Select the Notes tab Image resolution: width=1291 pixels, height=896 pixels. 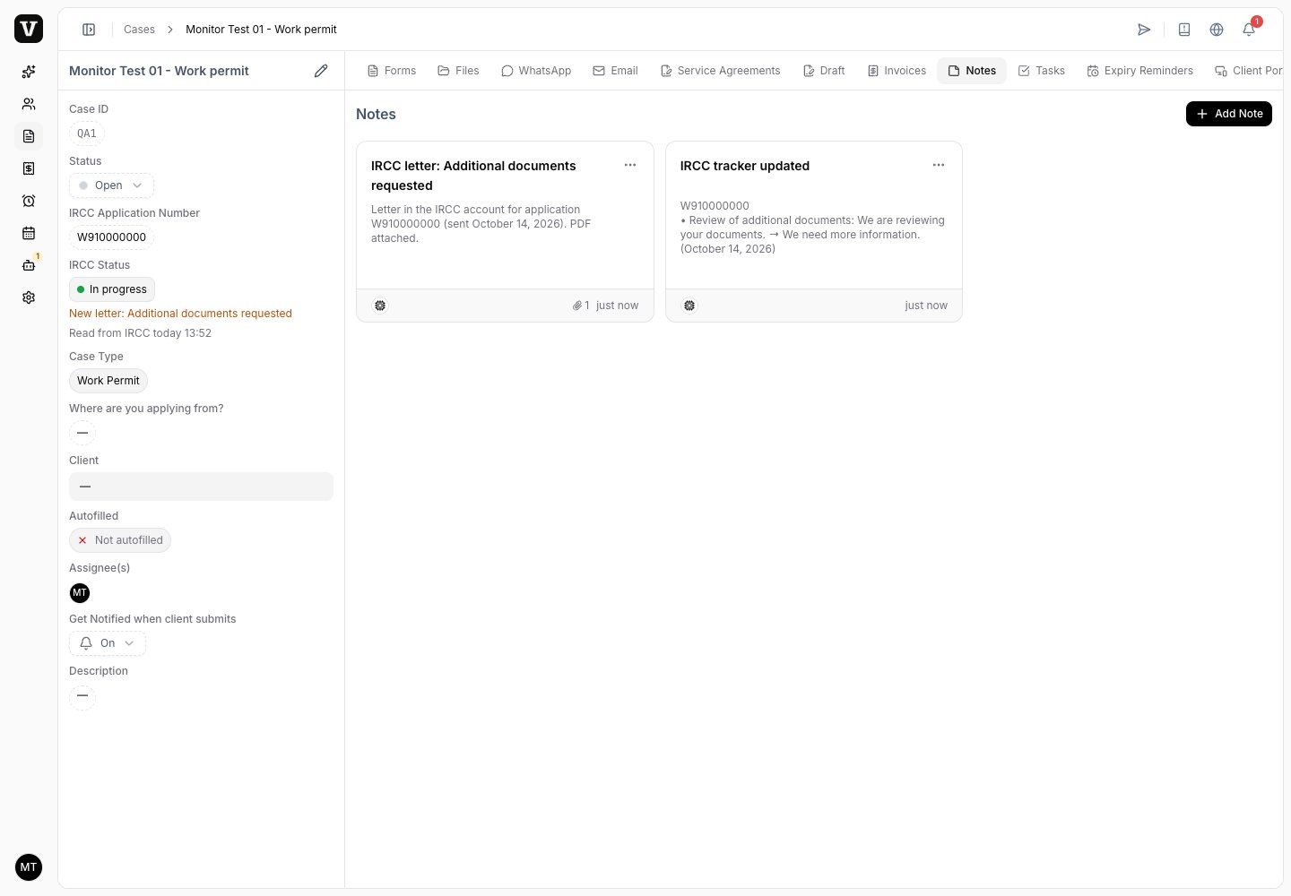[972, 71]
